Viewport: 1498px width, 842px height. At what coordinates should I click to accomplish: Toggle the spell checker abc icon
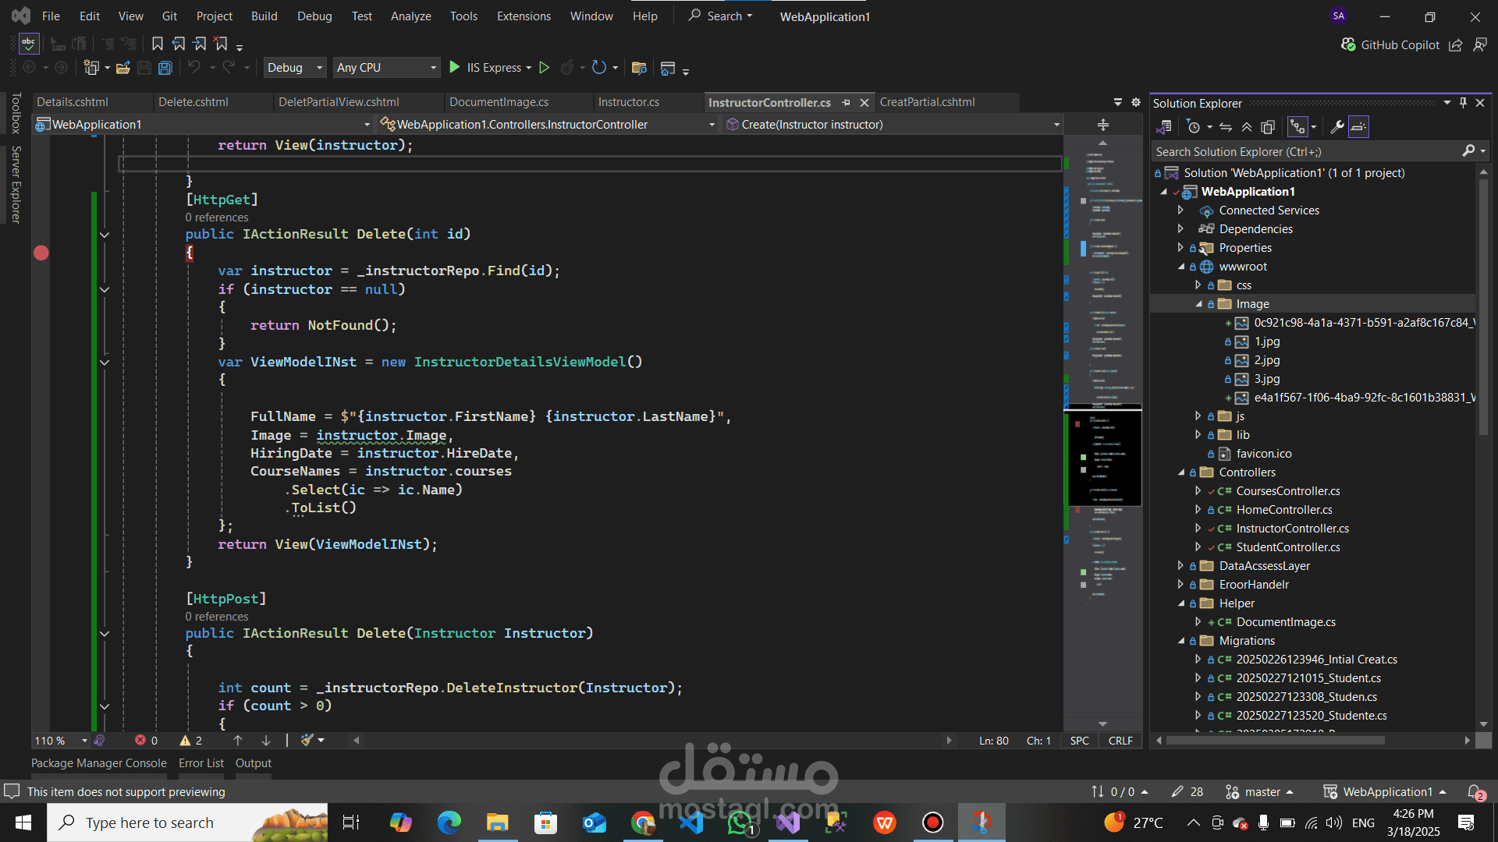pos(29,44)
